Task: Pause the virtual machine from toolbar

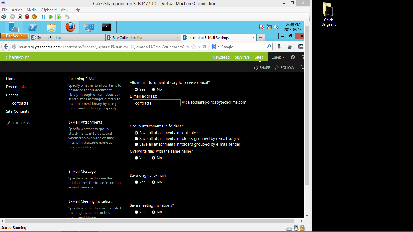Action: click(43, 17)
